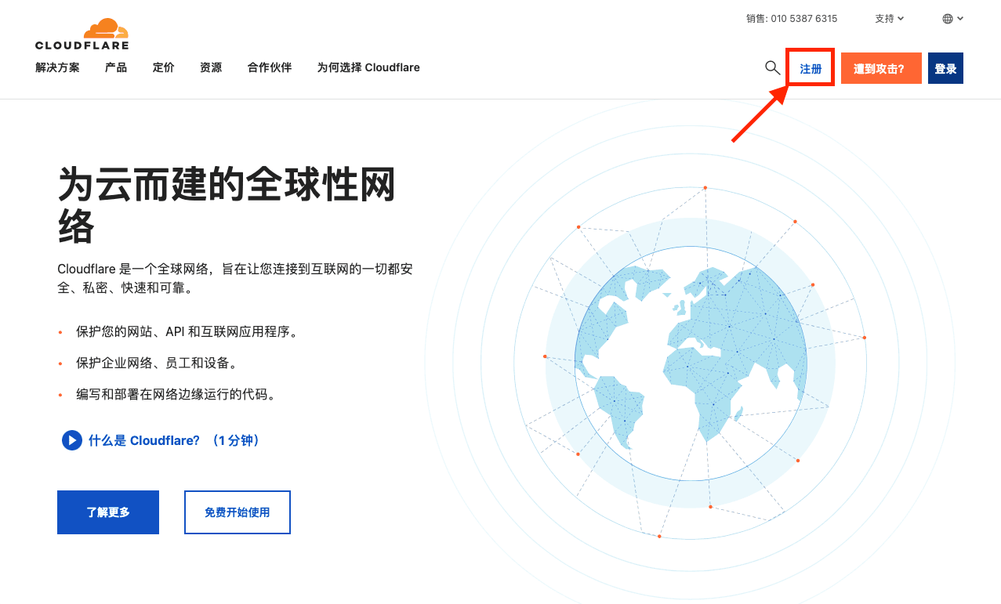
Task: Open the 资源 menu
Action: [211, 67]
